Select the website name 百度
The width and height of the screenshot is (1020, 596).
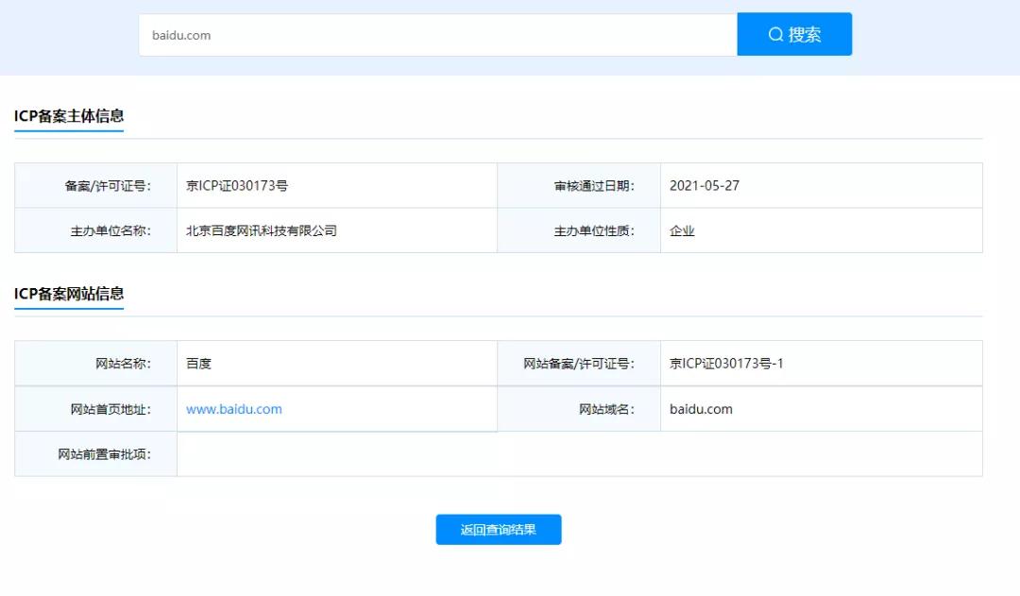click(x=198, y=363)
